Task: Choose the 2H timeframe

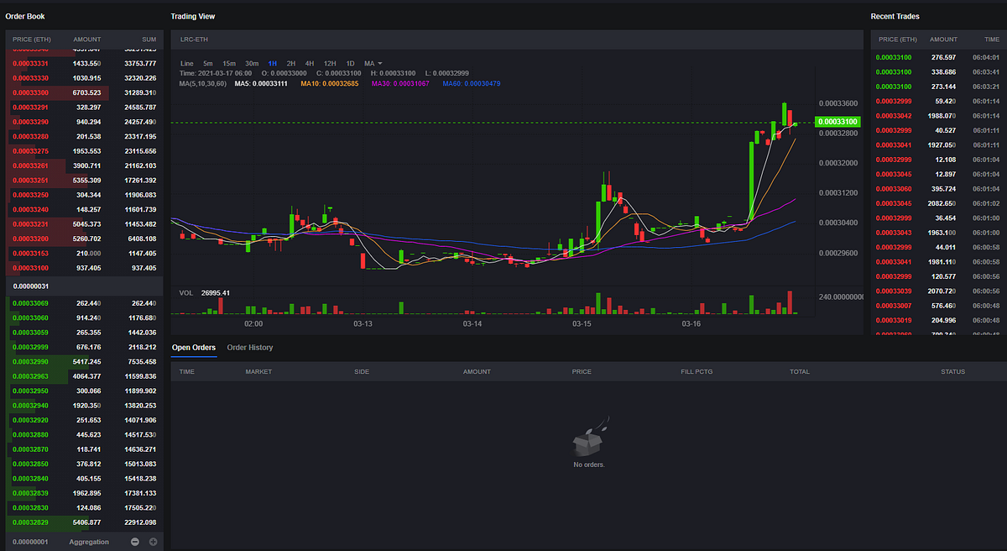Action: pyautogui.click(x=291, y=64)
